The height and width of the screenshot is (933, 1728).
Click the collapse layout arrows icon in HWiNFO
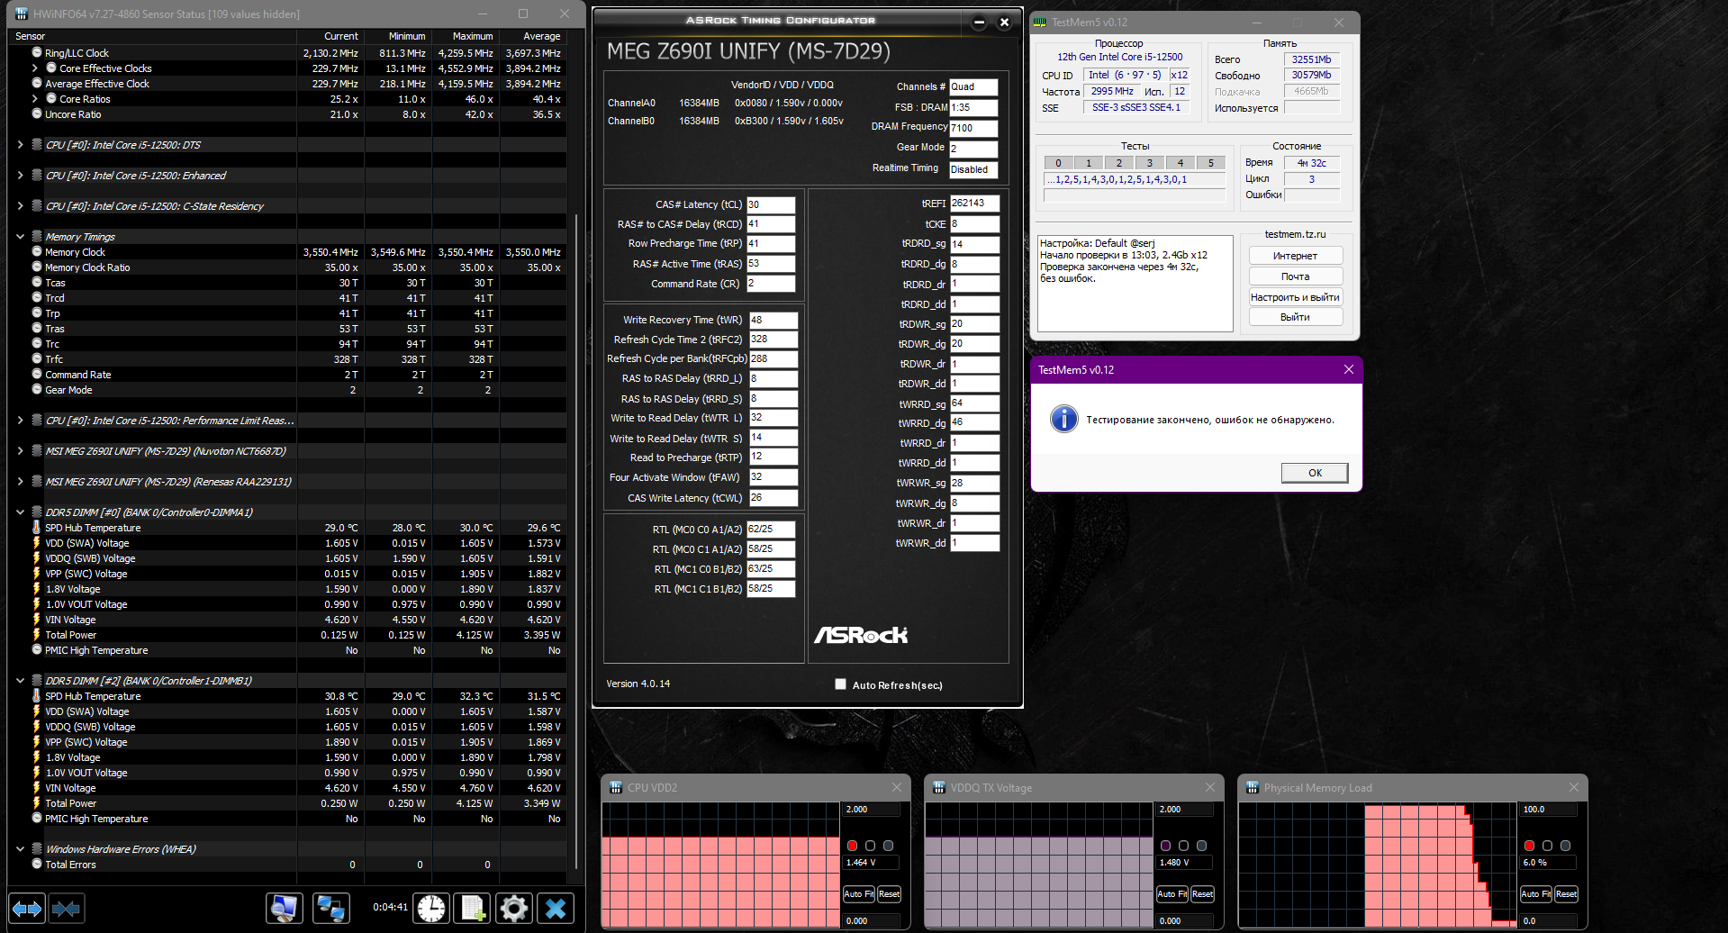click(x=66, y=909)
